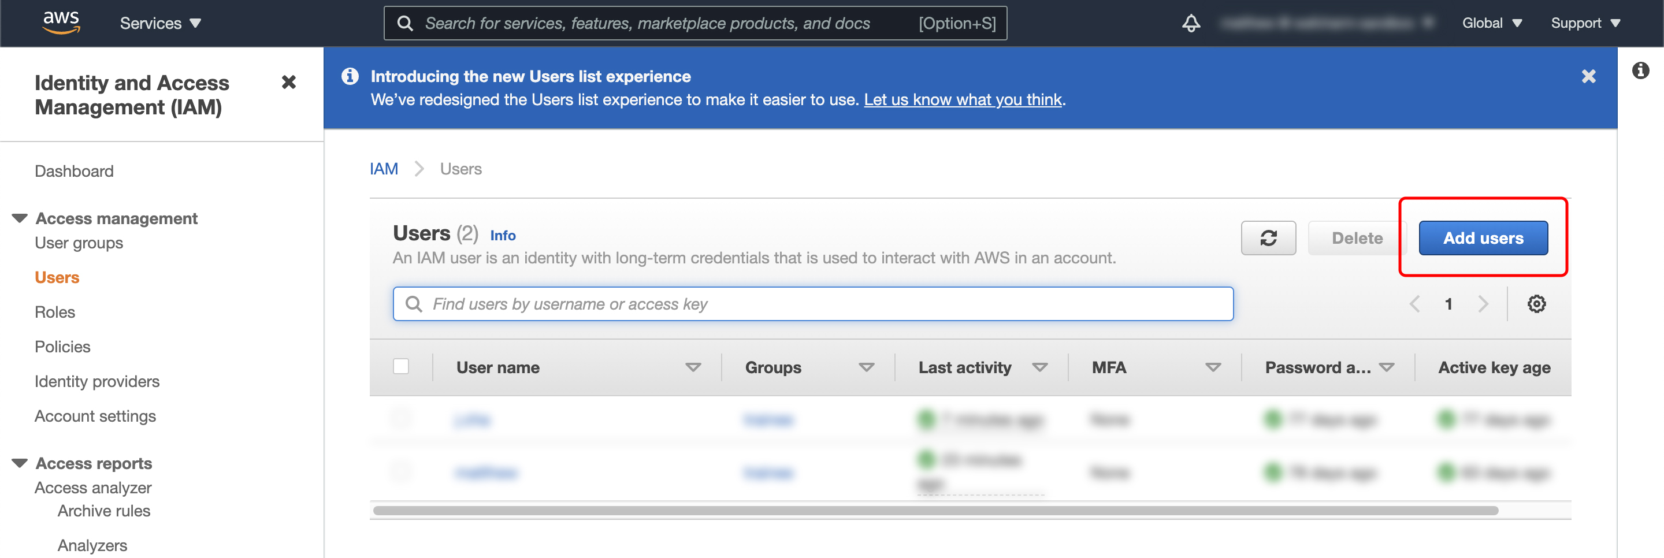Tick the second user row checkbox

pyautogui.click(x=400, y=471)
